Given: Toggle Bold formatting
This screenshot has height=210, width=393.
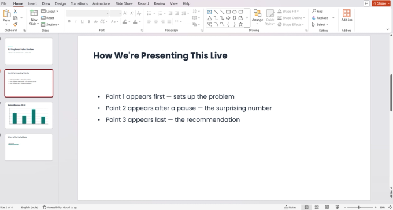Looking at the screenshot, I should click(x=69, y=21).
